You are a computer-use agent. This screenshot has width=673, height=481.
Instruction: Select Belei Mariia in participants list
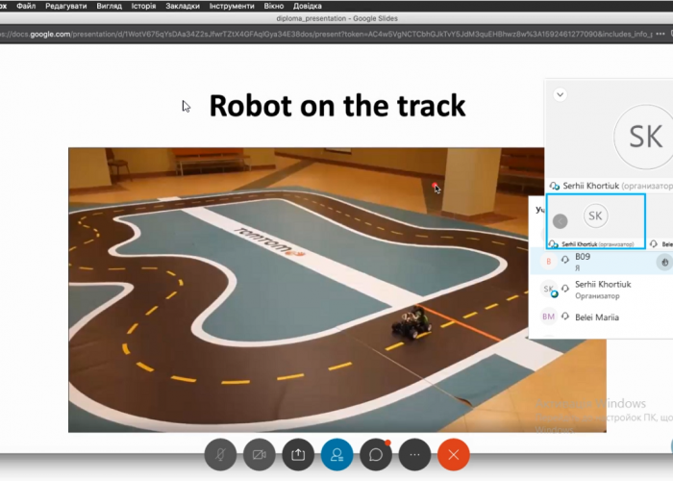point(596,316)
